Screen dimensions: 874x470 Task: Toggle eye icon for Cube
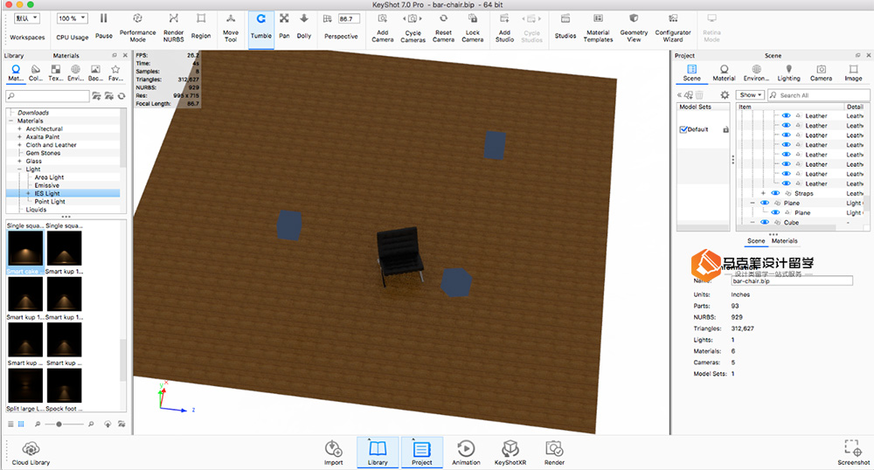pyautogui.click(x=765, y=222)
